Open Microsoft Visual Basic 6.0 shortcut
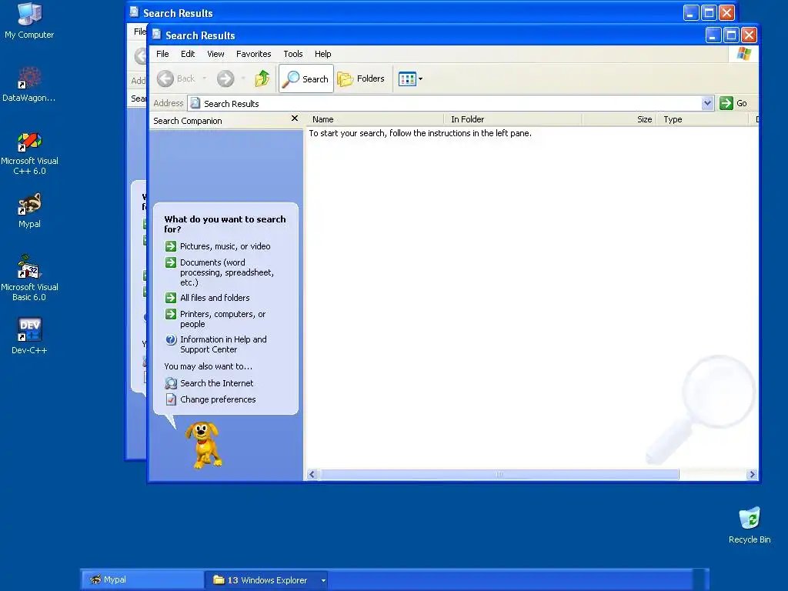The image size is (788, 591). click(x=29, y=279)
